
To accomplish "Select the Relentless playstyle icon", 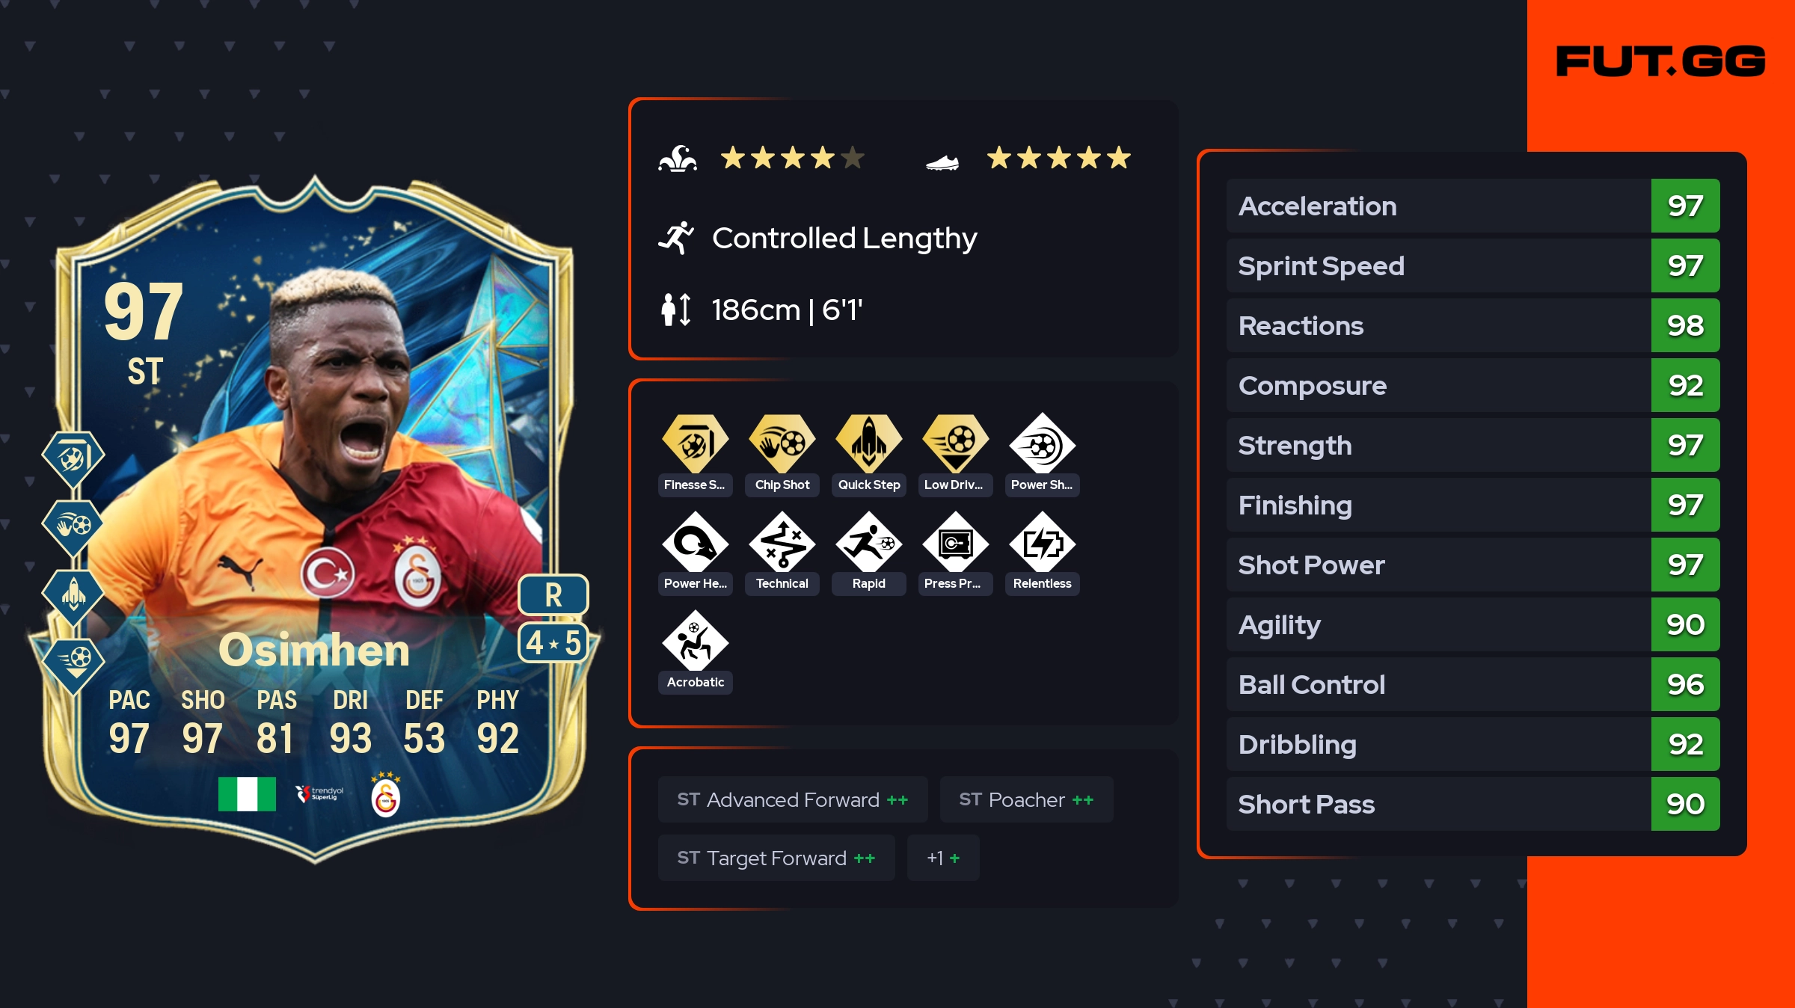I will pos(1043,544).
